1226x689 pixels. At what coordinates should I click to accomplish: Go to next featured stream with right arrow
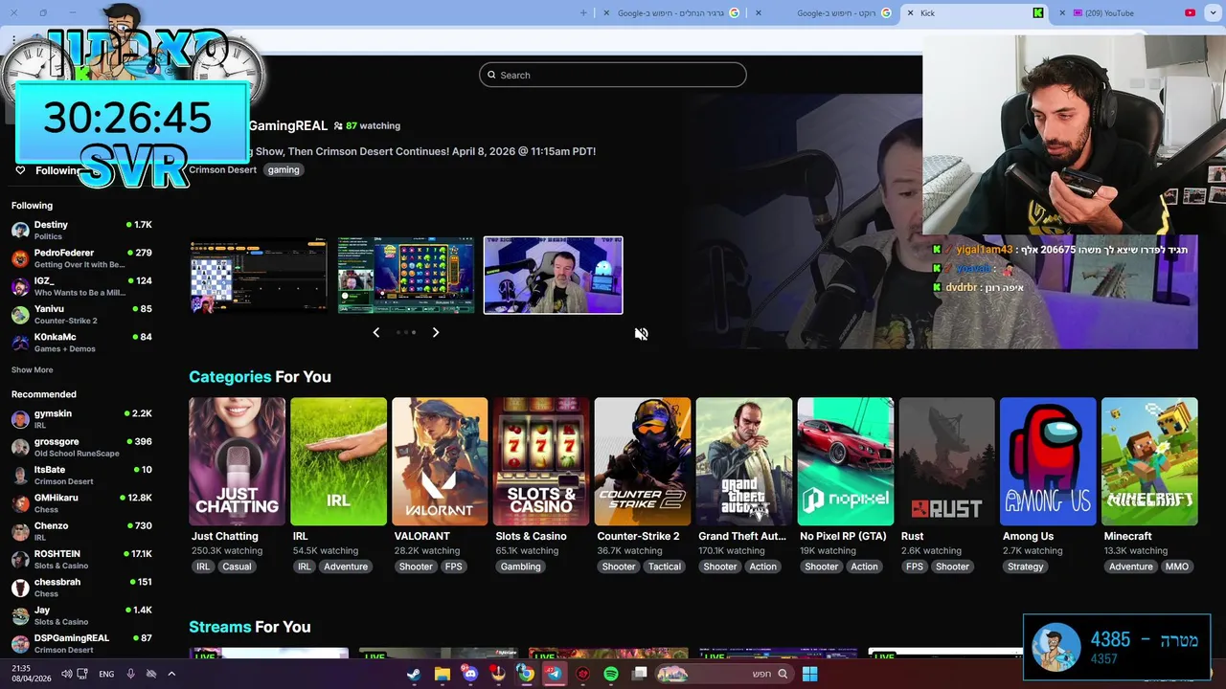436,332
